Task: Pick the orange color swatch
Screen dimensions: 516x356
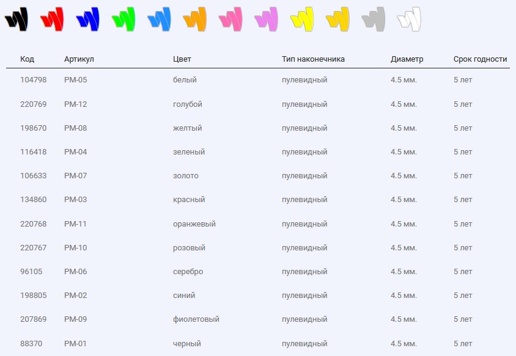Action: (x=195, y=19)
